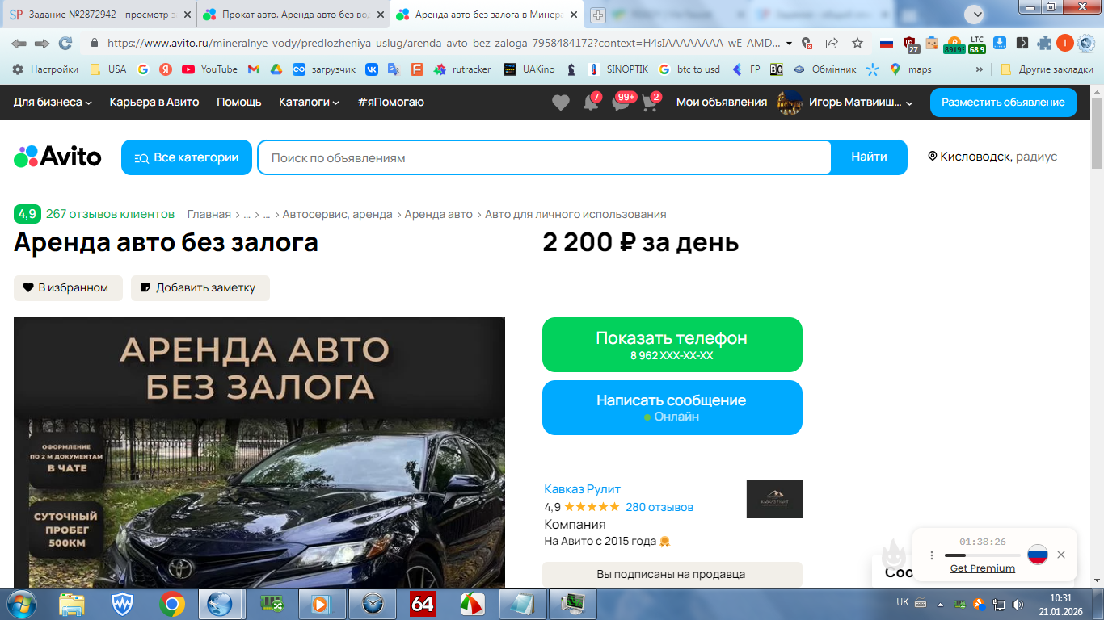Click Добавить заметку button
Screen dimensions: 1104x620
[200, 287]
